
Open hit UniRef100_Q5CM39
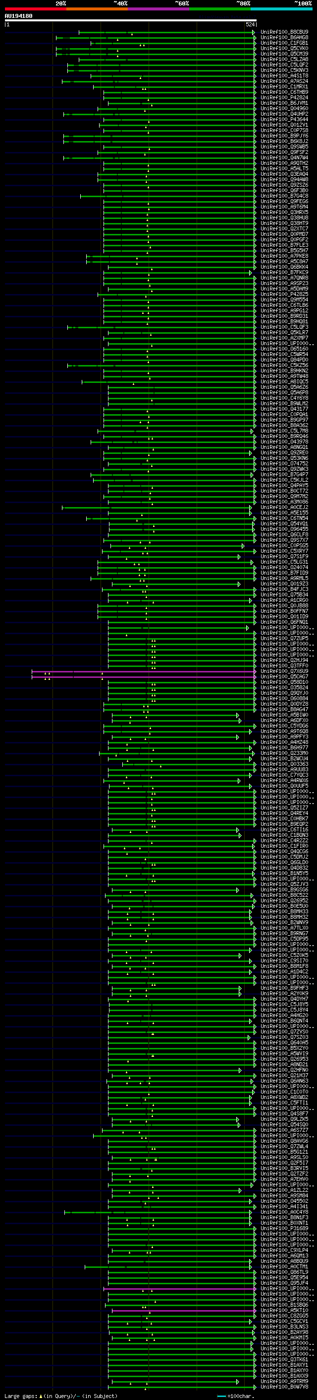(284, 54)
